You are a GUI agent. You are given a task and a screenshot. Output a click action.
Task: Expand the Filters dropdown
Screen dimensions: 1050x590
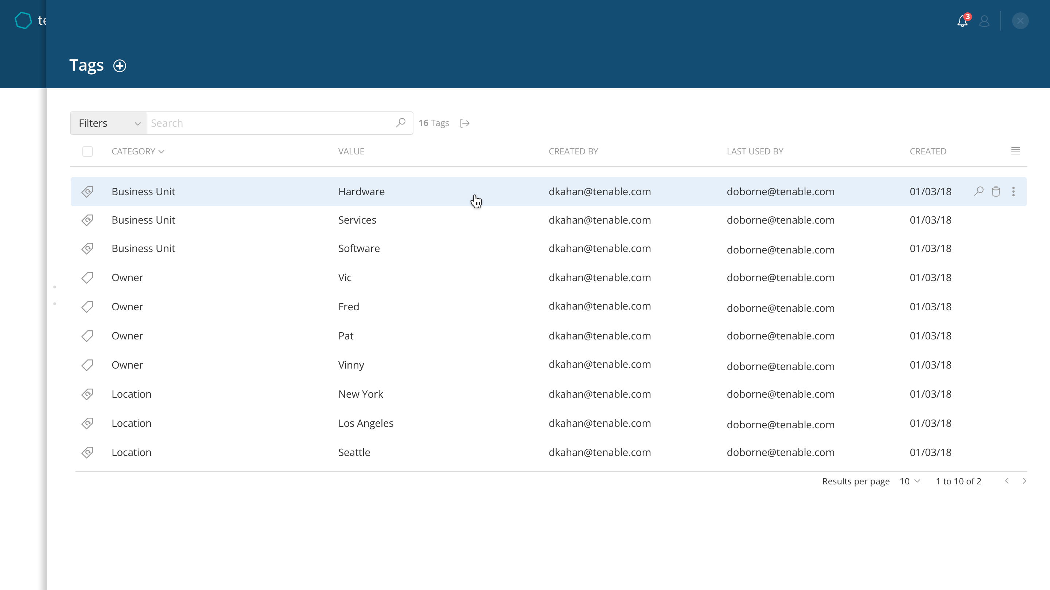click(x=108, y=123)
